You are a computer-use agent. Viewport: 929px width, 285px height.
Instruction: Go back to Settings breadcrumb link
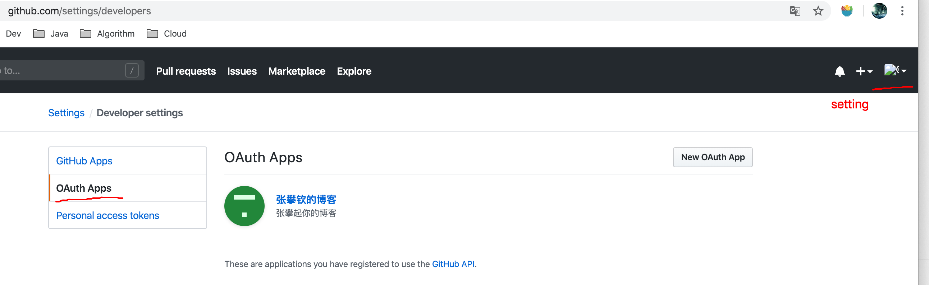(67, 113)
